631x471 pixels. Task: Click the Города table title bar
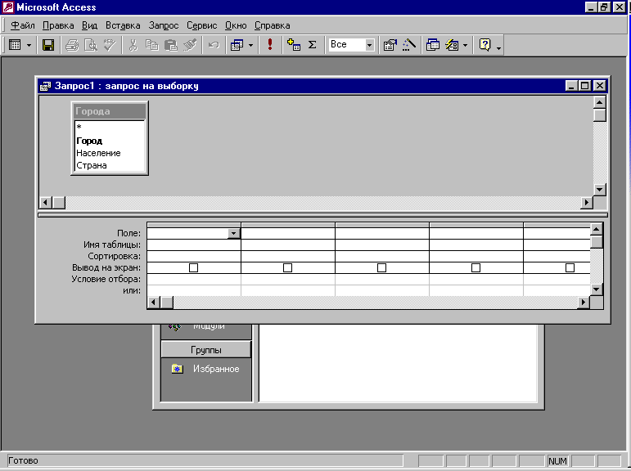click(x=110, y=111)
